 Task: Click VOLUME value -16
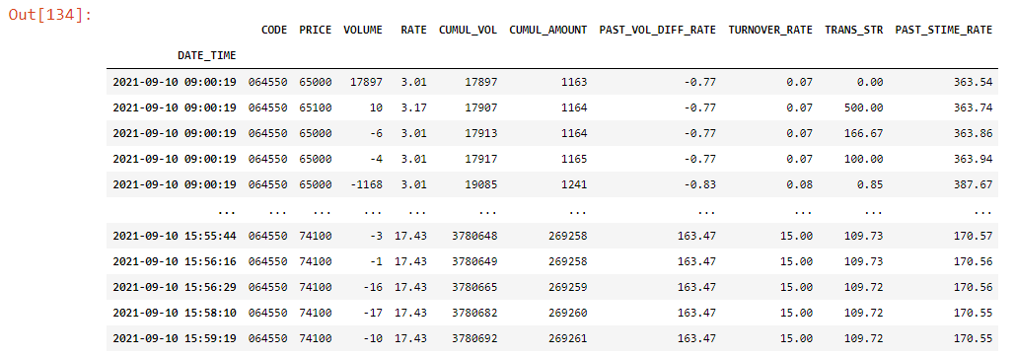pyautogui.click(x=372, y=287)
